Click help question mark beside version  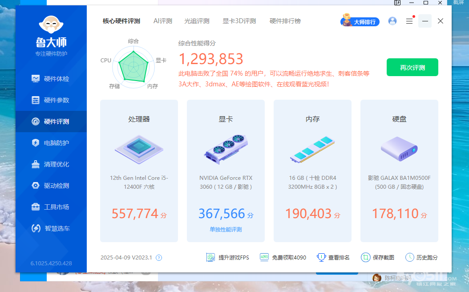159,258
